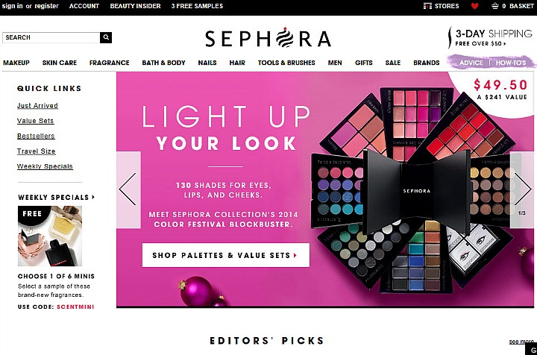Screen dimensions: 537x355
Task: Advance to next banner slide arrow
Action: 522,189
